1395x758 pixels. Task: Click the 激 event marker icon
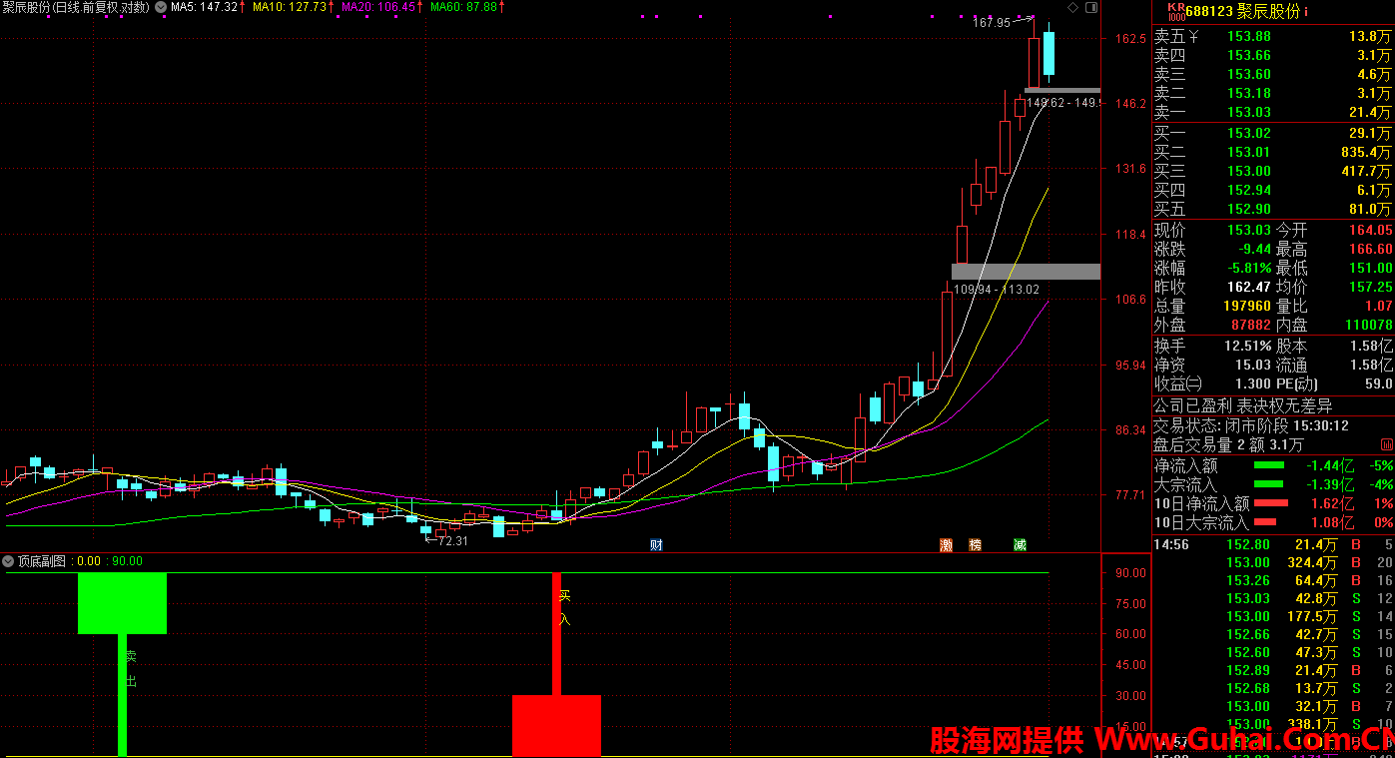click(946, 544)
